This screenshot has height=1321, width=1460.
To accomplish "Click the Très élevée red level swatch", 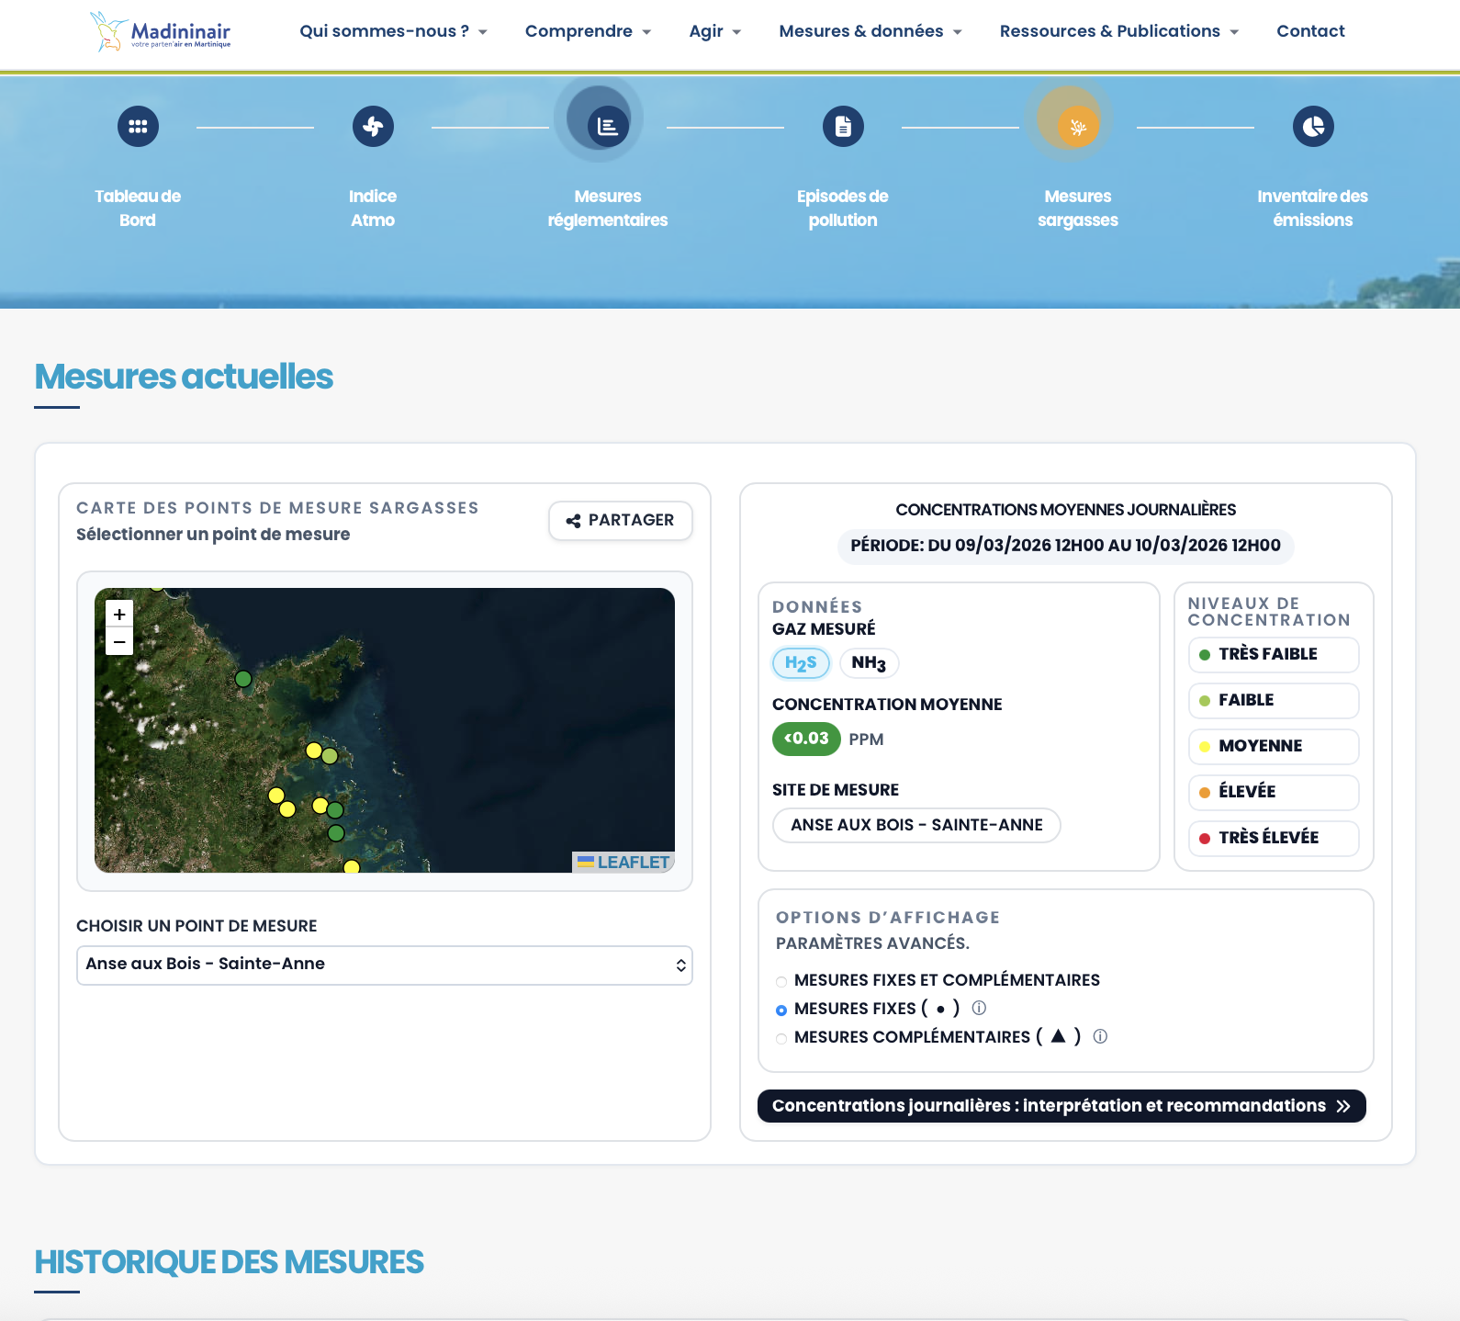I will pyautogui.click(x=1205, y=838).
